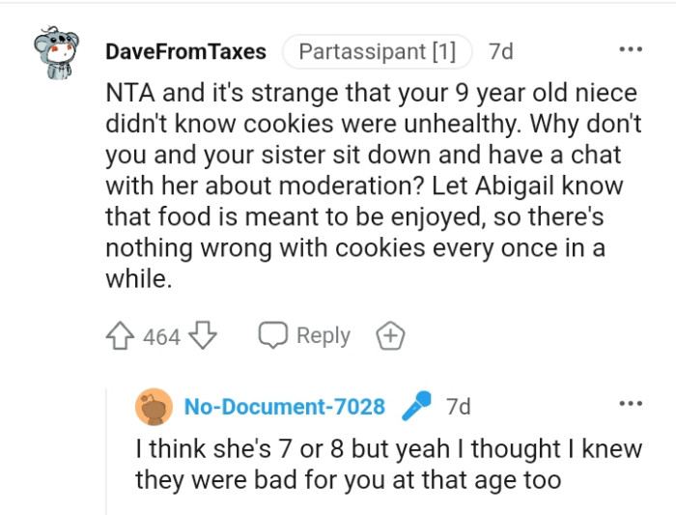676x515 pixels.
Task: Open No-Document-7028's avatar
Action: pyautogui.click(x=155, y=408)
